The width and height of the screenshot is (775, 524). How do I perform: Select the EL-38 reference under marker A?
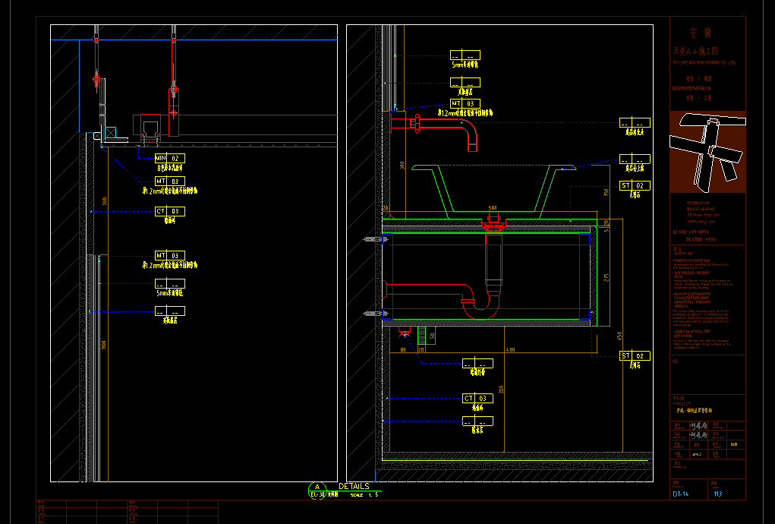[x=318, y=495]
